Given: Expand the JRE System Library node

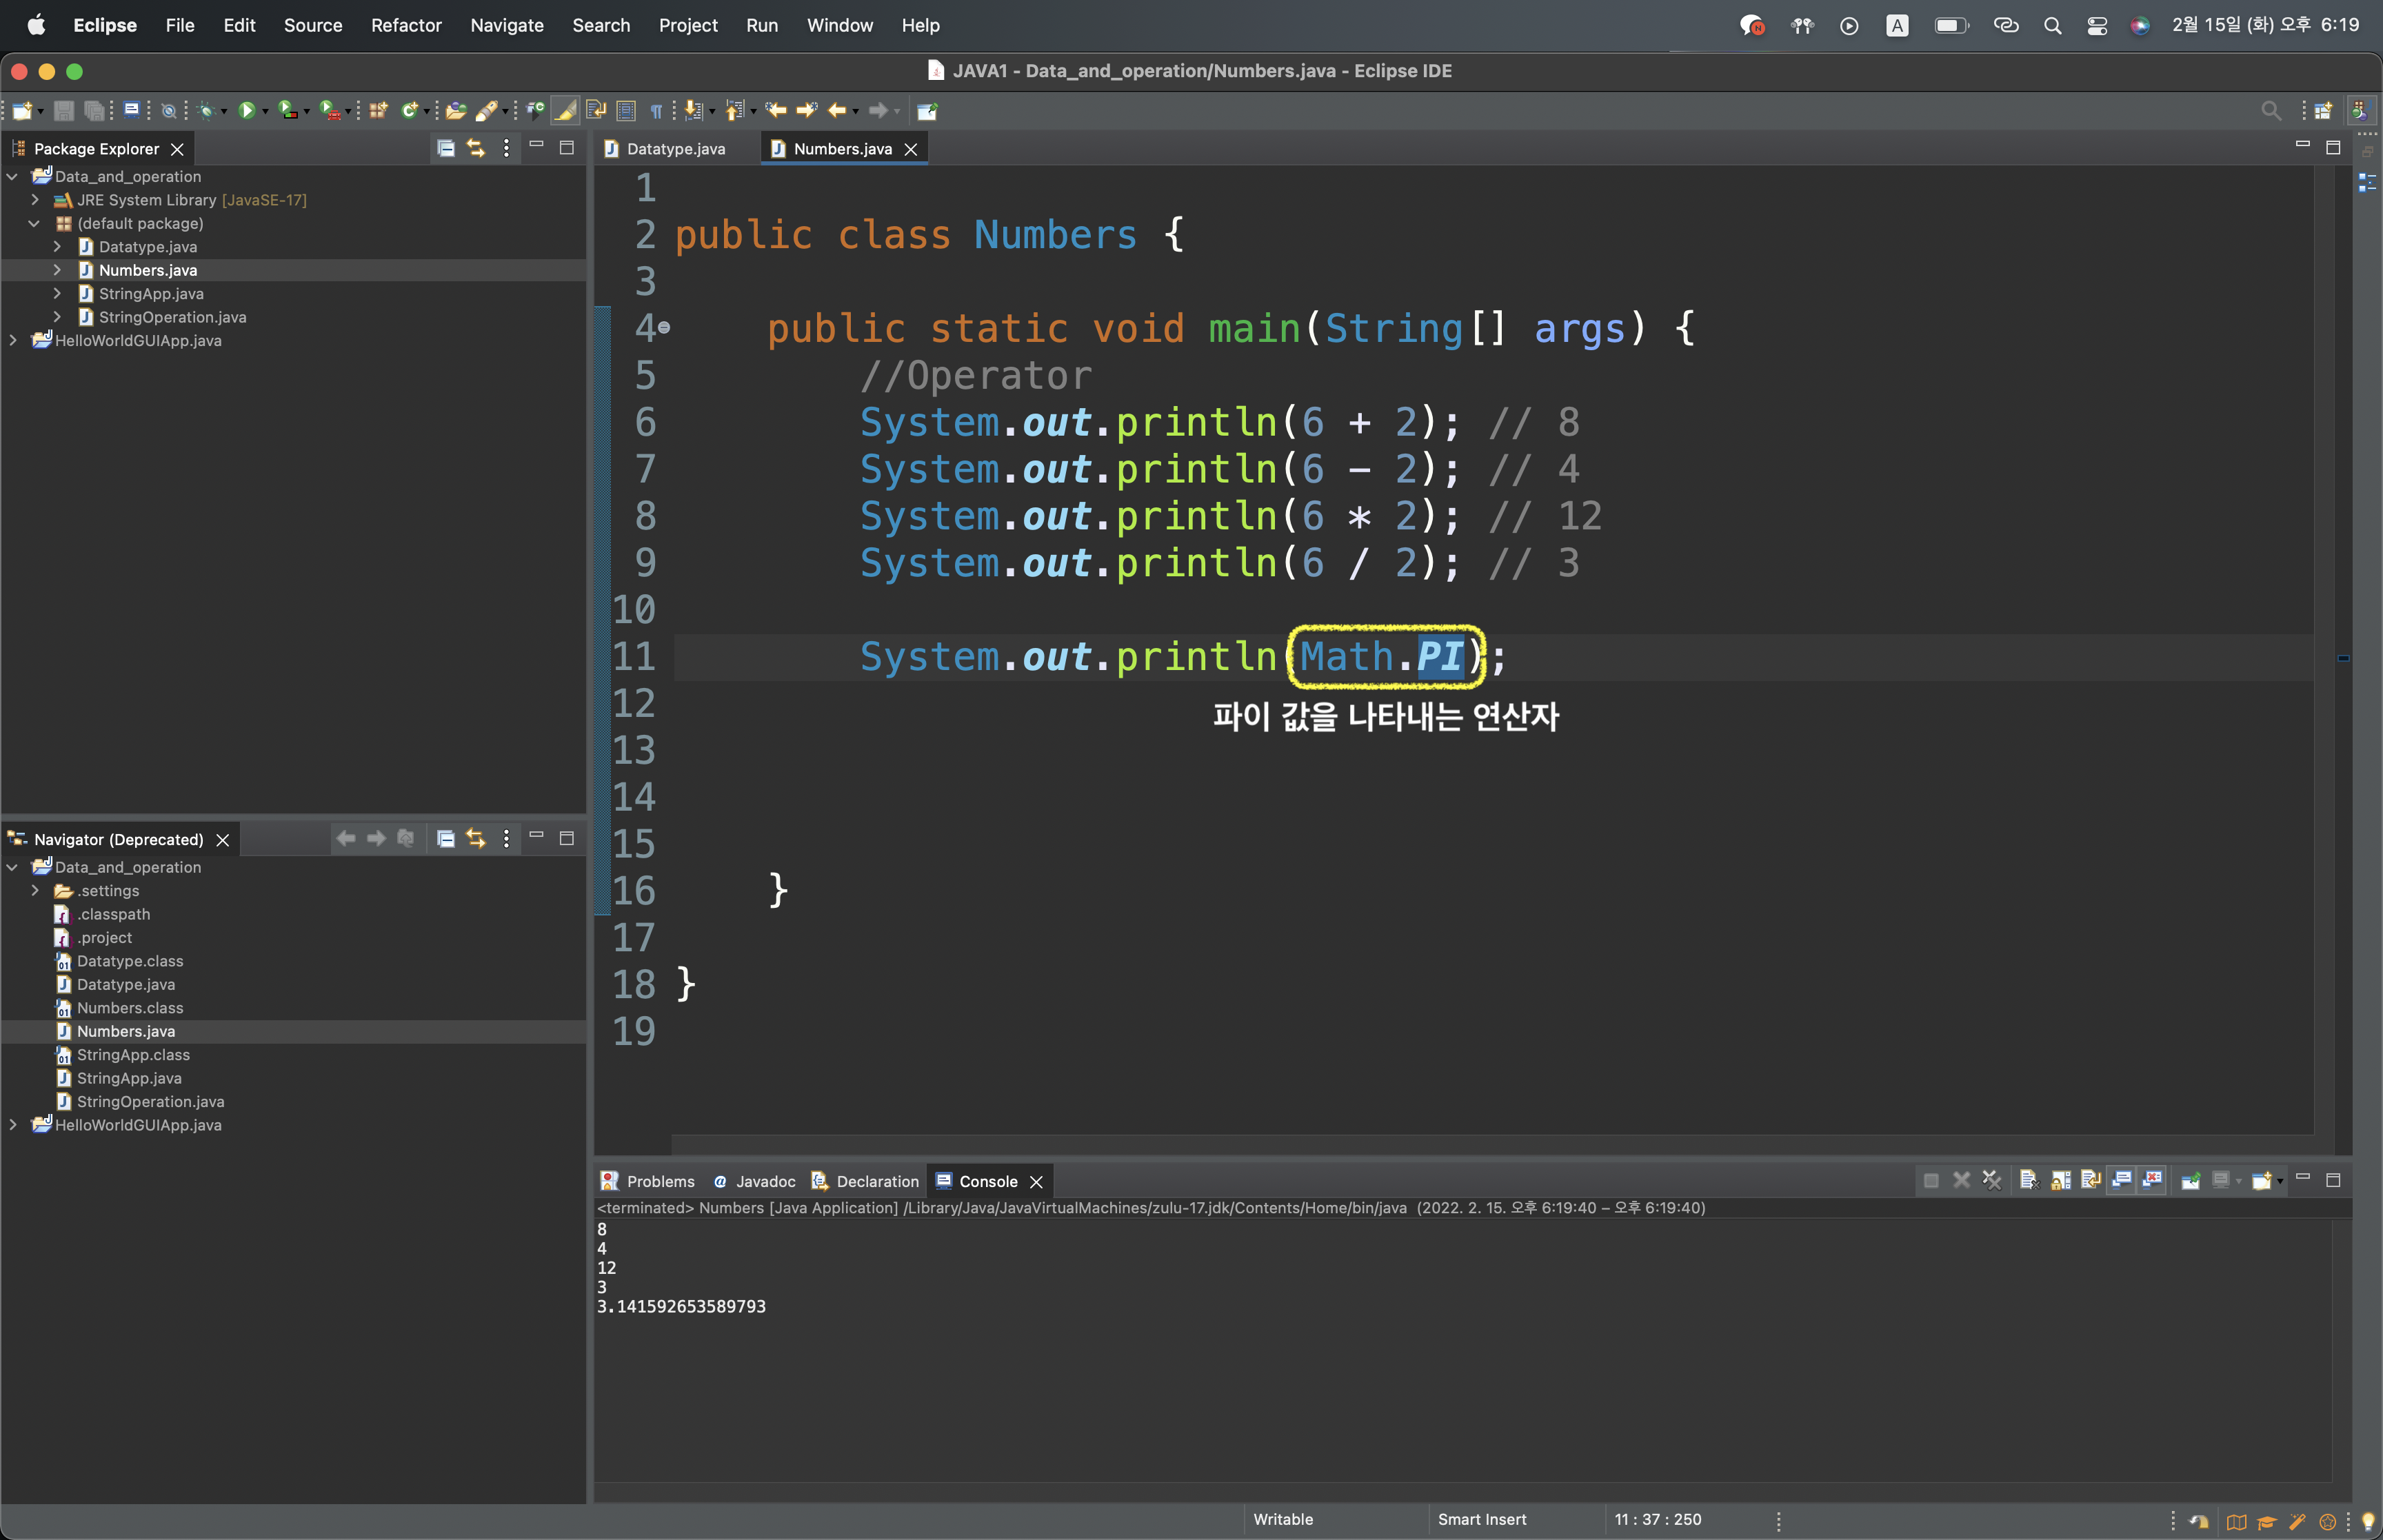Looking at the screenshot, I should click(35, 200).
